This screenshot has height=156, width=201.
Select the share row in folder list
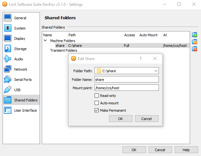[122, 46]
